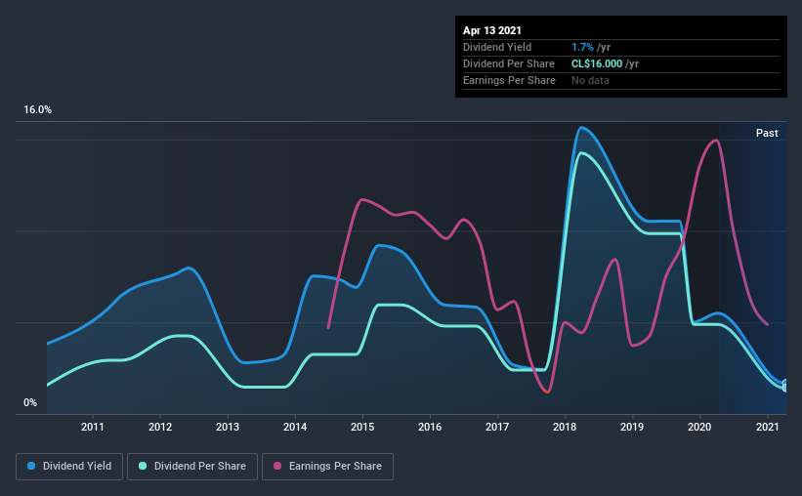Toggle the Earnings Per Share legend button
Viewport: 802px width, 496px height.
click(327, 467)
